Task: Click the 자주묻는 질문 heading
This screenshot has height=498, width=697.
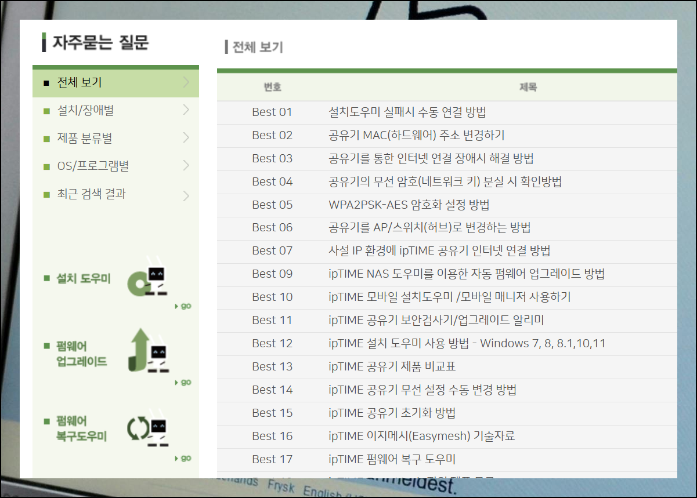Action: pos(100,42)
